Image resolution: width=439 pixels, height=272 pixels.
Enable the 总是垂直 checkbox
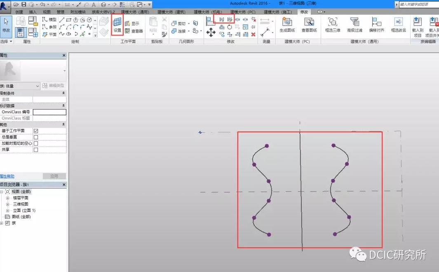pyautogui.click(x=36, y=137)
